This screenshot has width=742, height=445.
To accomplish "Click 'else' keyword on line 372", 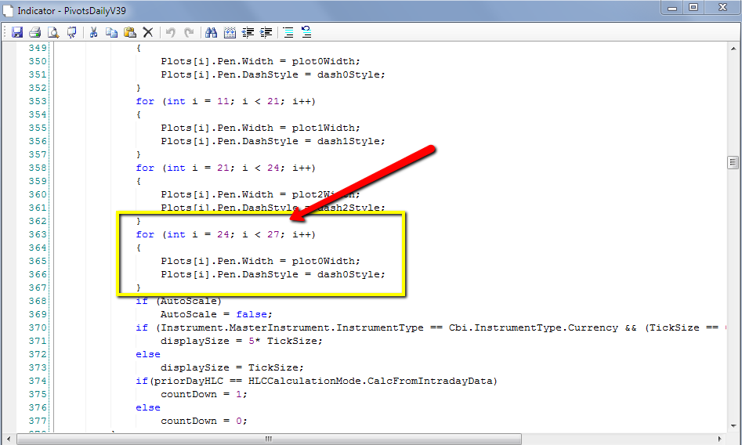I will point(148,354).
